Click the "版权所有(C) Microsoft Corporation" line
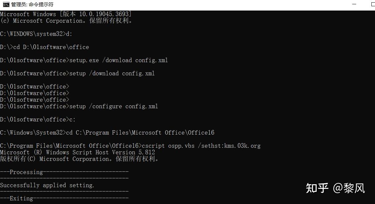 [79, 159]
